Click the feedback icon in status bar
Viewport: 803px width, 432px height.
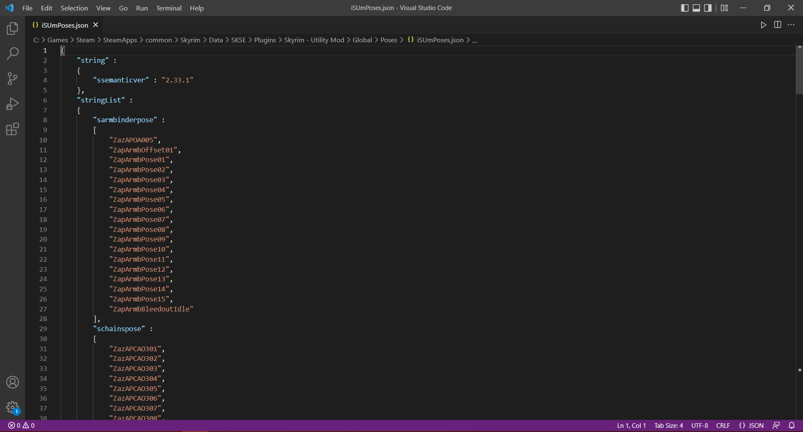(776, 425)
